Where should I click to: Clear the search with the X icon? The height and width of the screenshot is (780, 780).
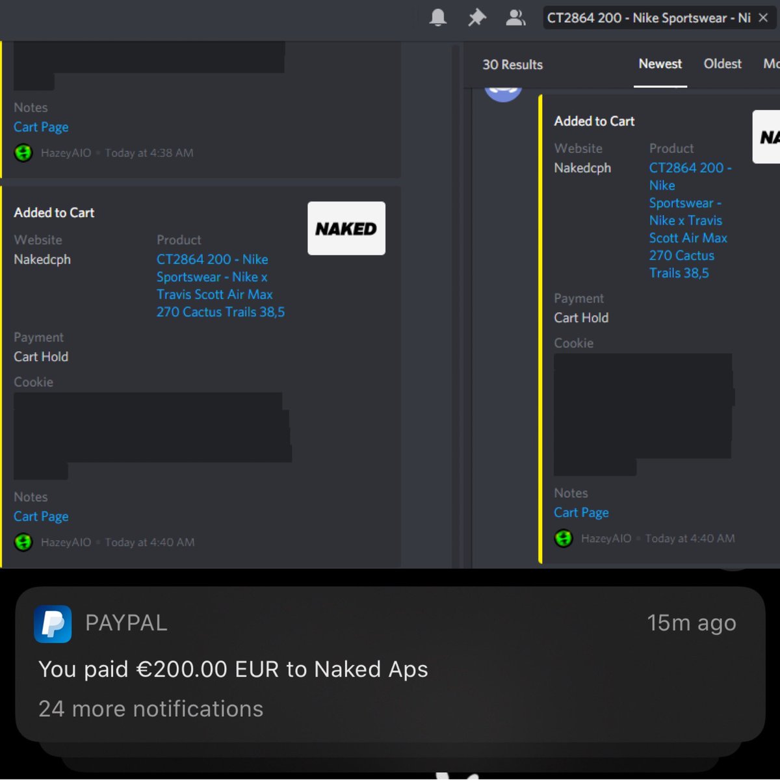pyautogui.click(x=764, y=18)
